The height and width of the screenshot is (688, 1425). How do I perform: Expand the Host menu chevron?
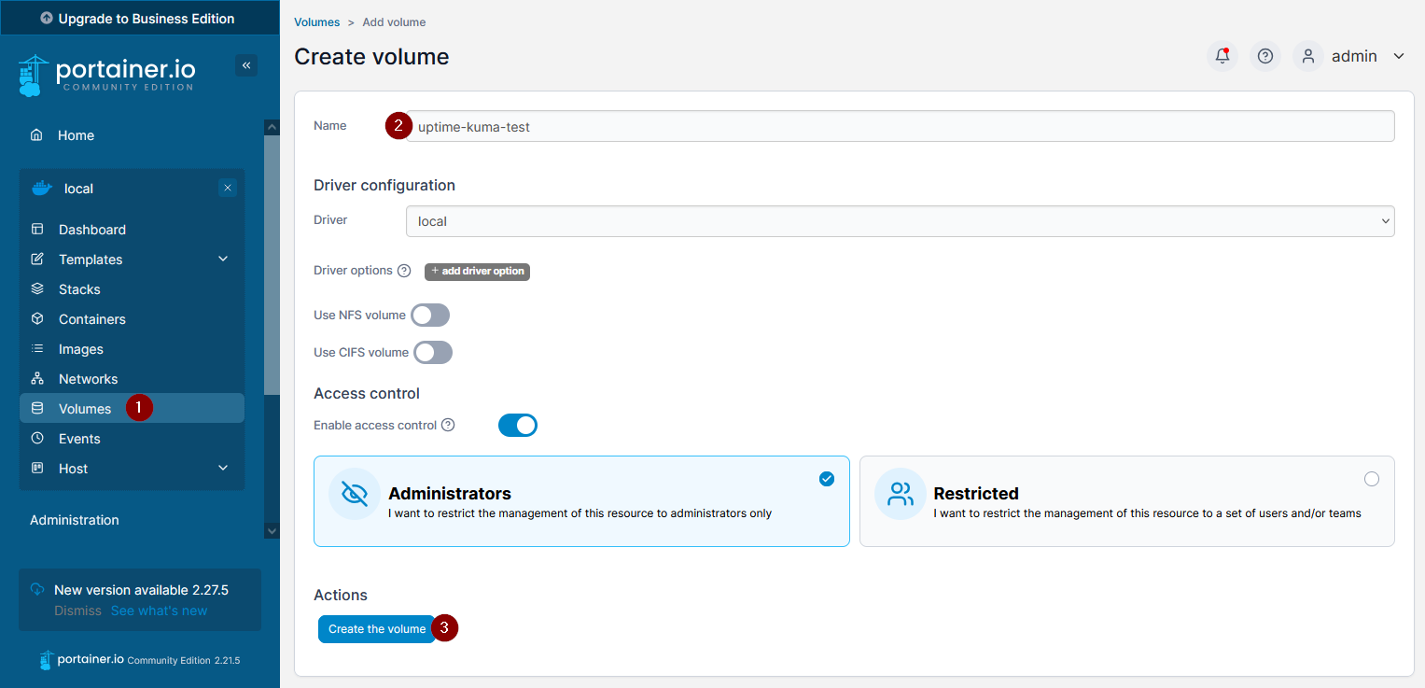click(x=223, y=469)
